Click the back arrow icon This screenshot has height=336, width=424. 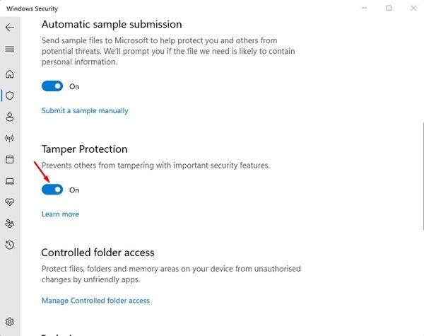coord(10,27)
